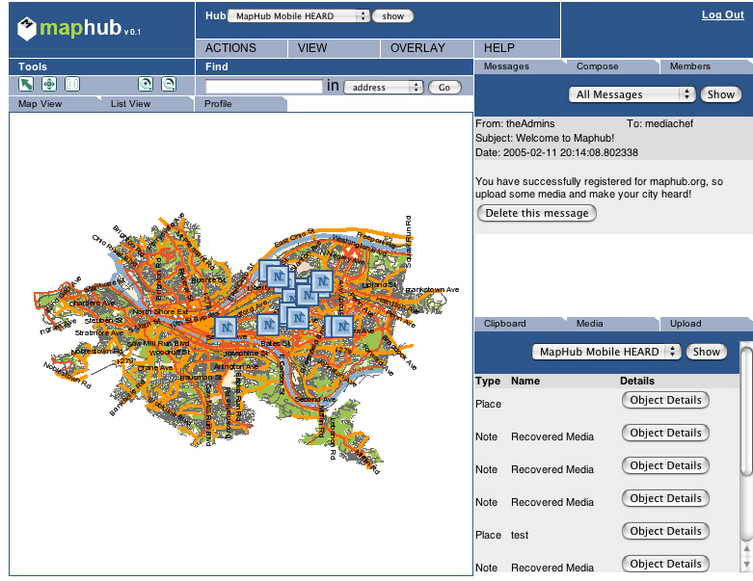
Task: Open the All Messages filter dropdown
Action: 632,94
